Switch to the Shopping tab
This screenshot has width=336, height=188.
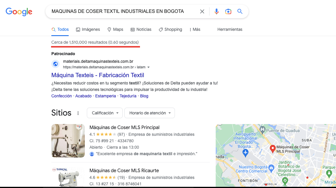tap(170, 30)
